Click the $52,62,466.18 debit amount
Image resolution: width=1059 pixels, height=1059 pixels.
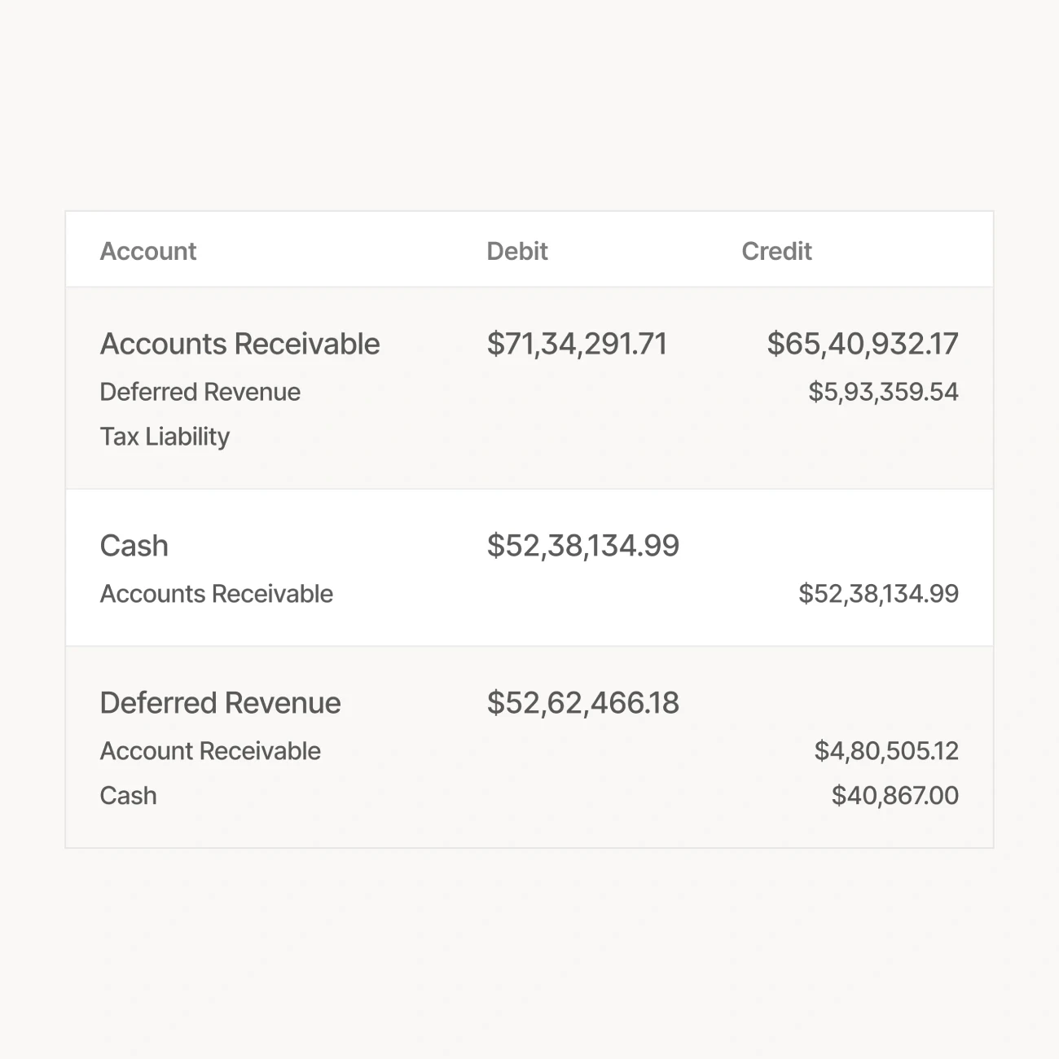(582, 703)
